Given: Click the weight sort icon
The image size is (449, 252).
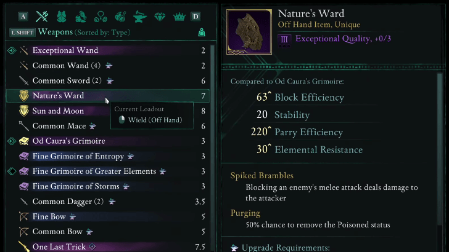Looking at the screenshot, I should (201, 32).
